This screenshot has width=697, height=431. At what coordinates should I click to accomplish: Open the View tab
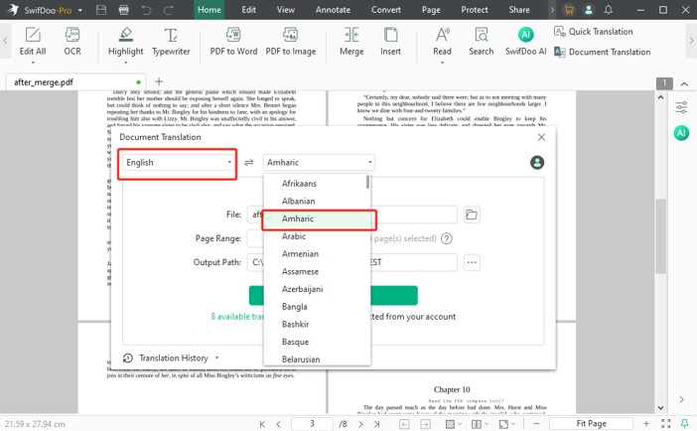tap(285, 10)
